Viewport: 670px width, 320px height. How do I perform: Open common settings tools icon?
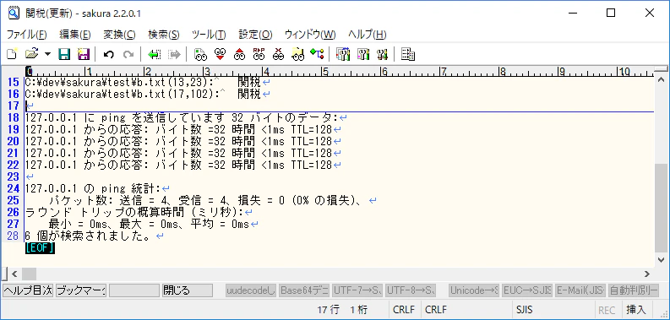pyautogui.click(x=382, y=54)
